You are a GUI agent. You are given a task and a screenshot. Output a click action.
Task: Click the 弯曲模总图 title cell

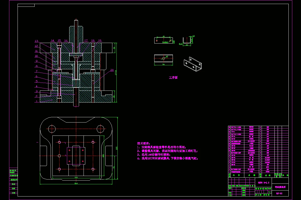(280, 187)
